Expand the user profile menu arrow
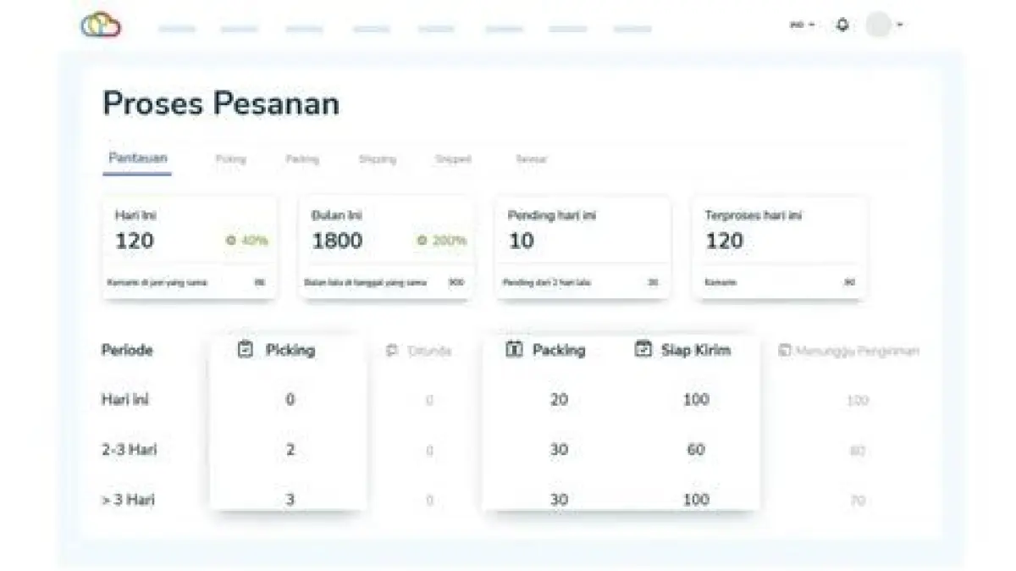Viewport: 1016px width, 571px height. (899, 25)
